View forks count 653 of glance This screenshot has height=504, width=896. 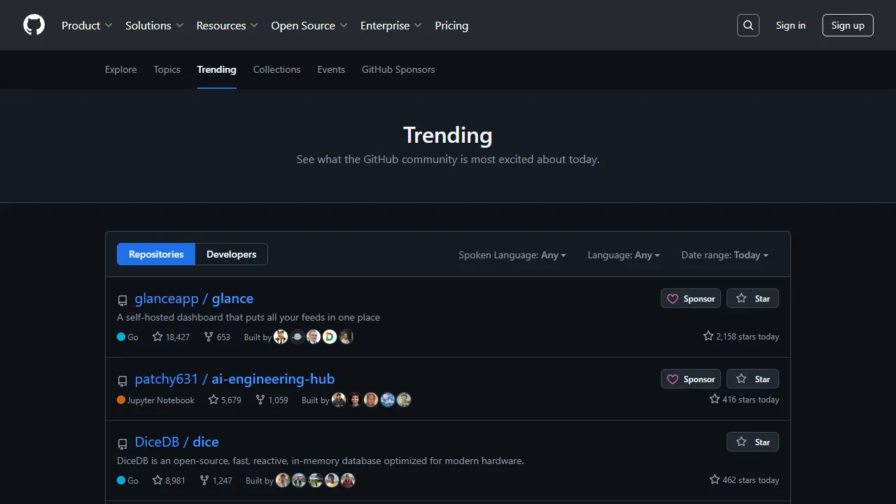[x=216, y=337]
